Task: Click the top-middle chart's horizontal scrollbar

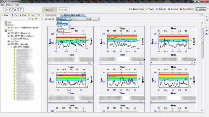Action: [x=122, y=62]
